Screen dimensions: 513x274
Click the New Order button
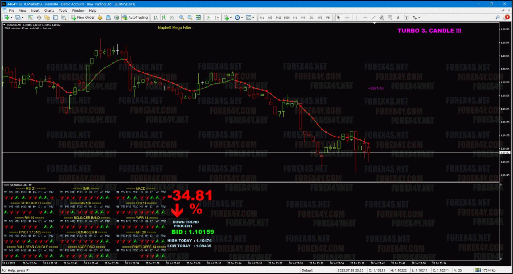pyautogui.click(x=83, y=18)
